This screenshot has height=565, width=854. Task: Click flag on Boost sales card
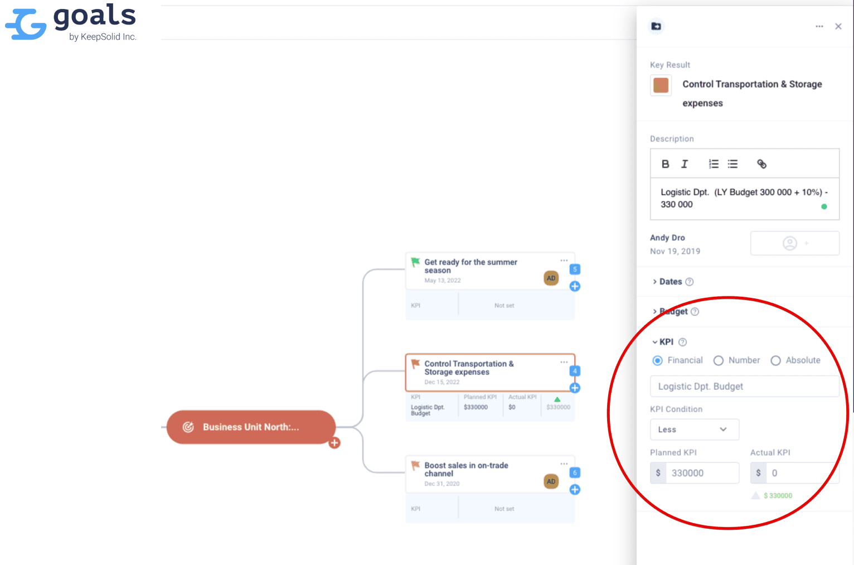(x=415, y=465)
